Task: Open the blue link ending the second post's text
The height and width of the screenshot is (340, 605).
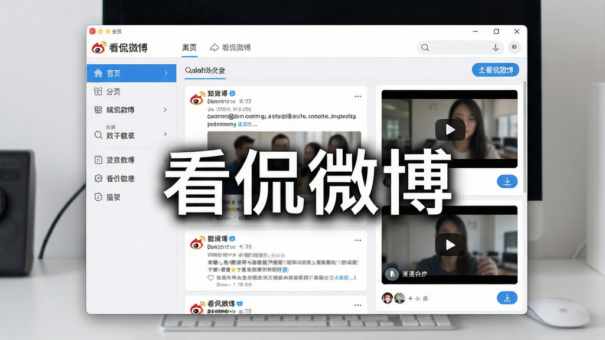Action: (343, 277)
